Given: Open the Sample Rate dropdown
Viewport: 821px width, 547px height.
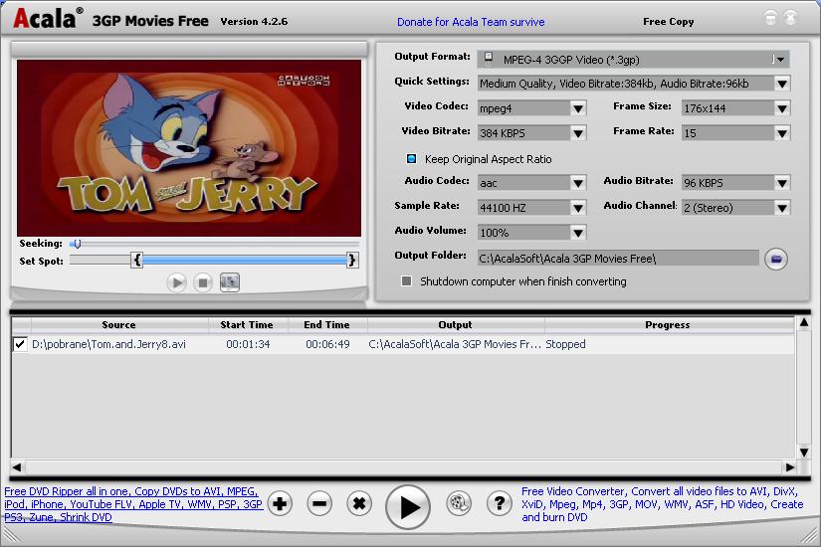Looking at the screenshot, I should 578,208.
